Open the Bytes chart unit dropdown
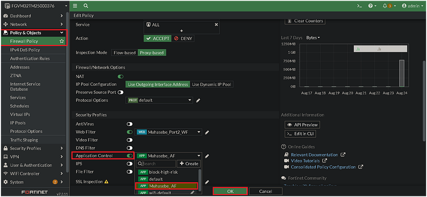 coord(313,38)
